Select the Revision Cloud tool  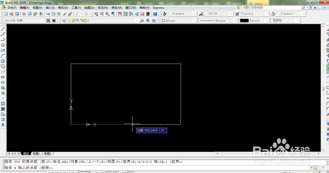tap(3, 66)
